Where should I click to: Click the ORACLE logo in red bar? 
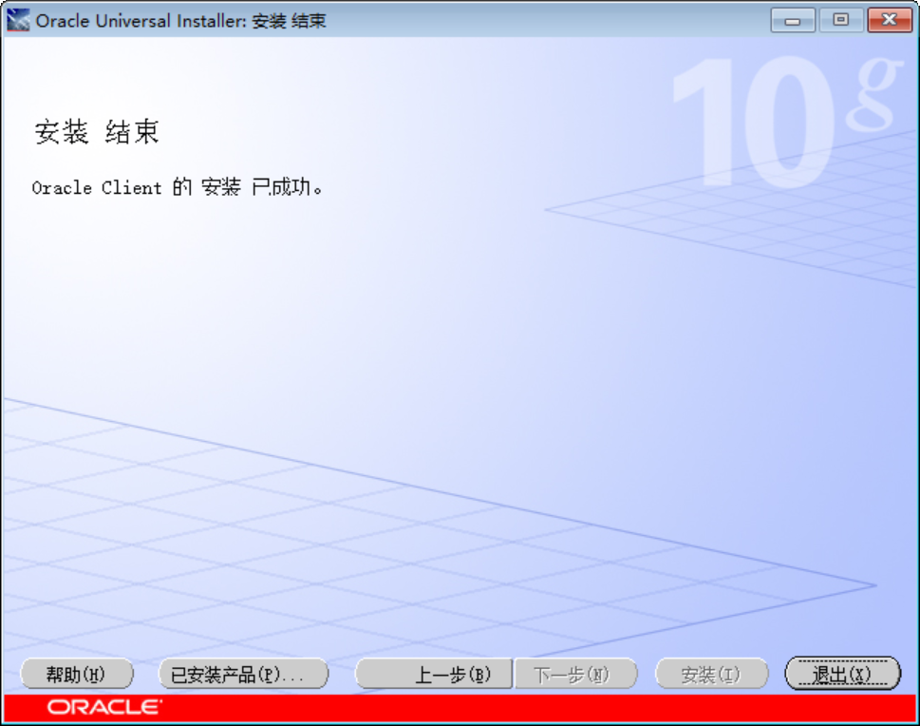point(104,707)
